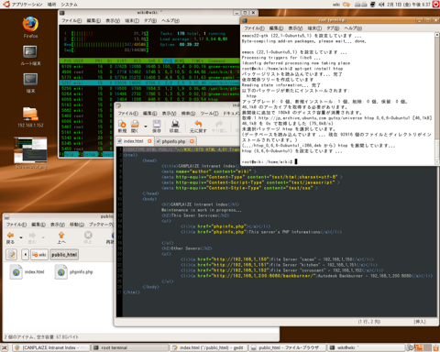Open wiki@wiki terminal ヘルプ(H) menu

(x=170, y=21)
